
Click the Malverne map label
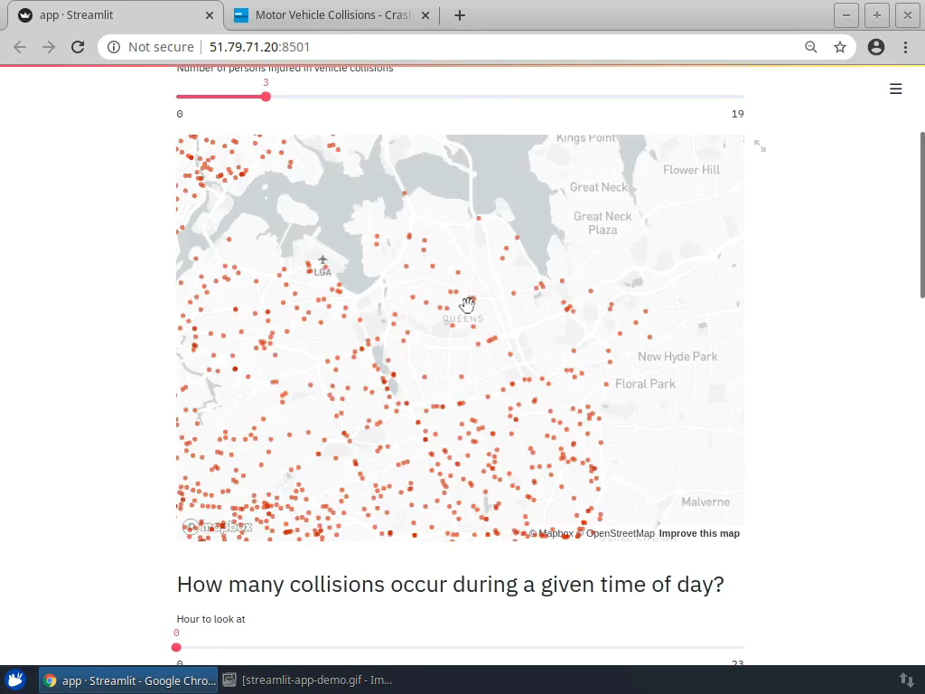pos(705,502)
